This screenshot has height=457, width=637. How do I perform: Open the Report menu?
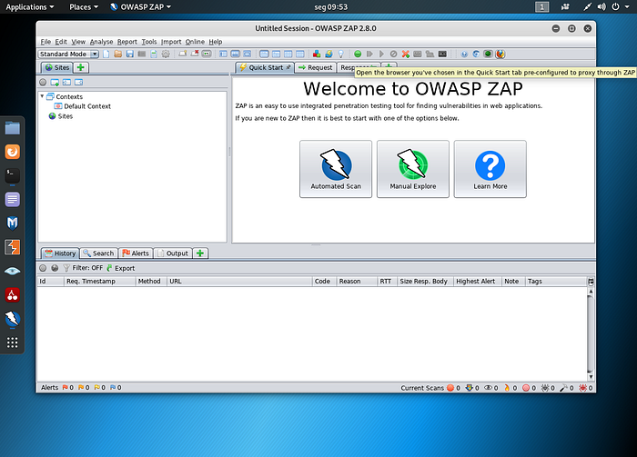[126, 42]
